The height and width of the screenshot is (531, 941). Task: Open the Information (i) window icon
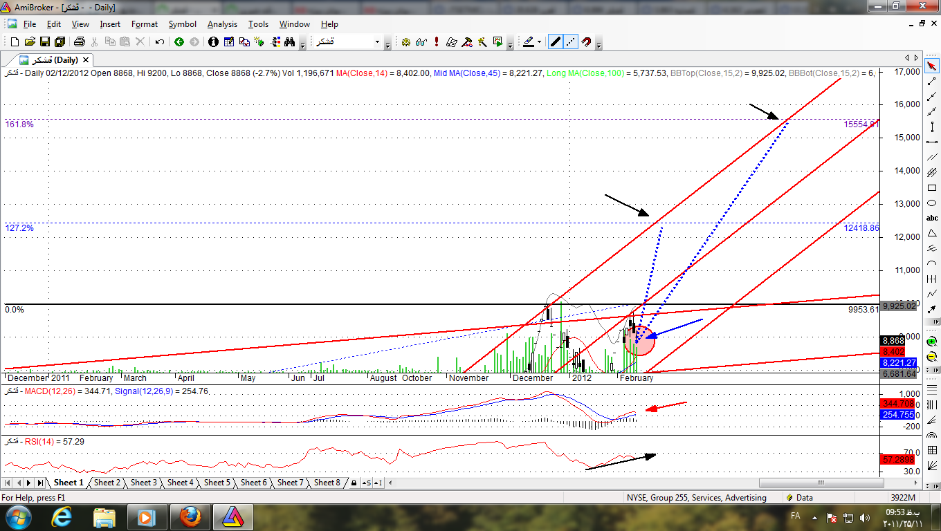pos(213,42)
